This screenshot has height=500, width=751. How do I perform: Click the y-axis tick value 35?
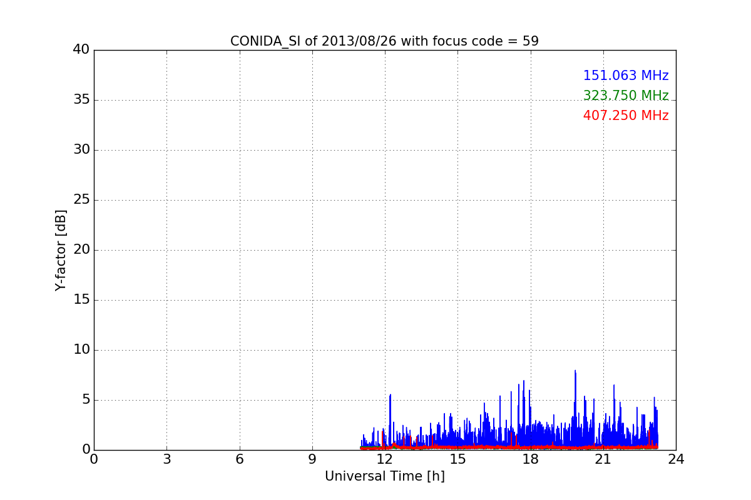pos(81,100)
